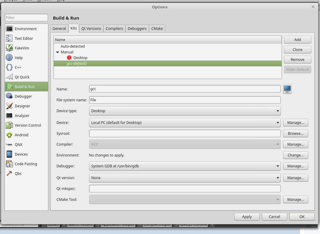Open the Environment settings category
The width and height of the screenshot is (320, 234).
point(26,29)
